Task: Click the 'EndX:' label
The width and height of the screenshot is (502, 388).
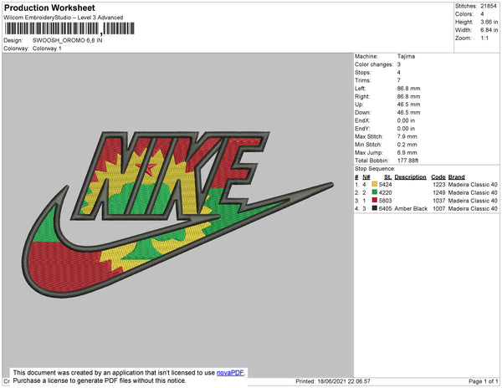Action: pos(362,120)
